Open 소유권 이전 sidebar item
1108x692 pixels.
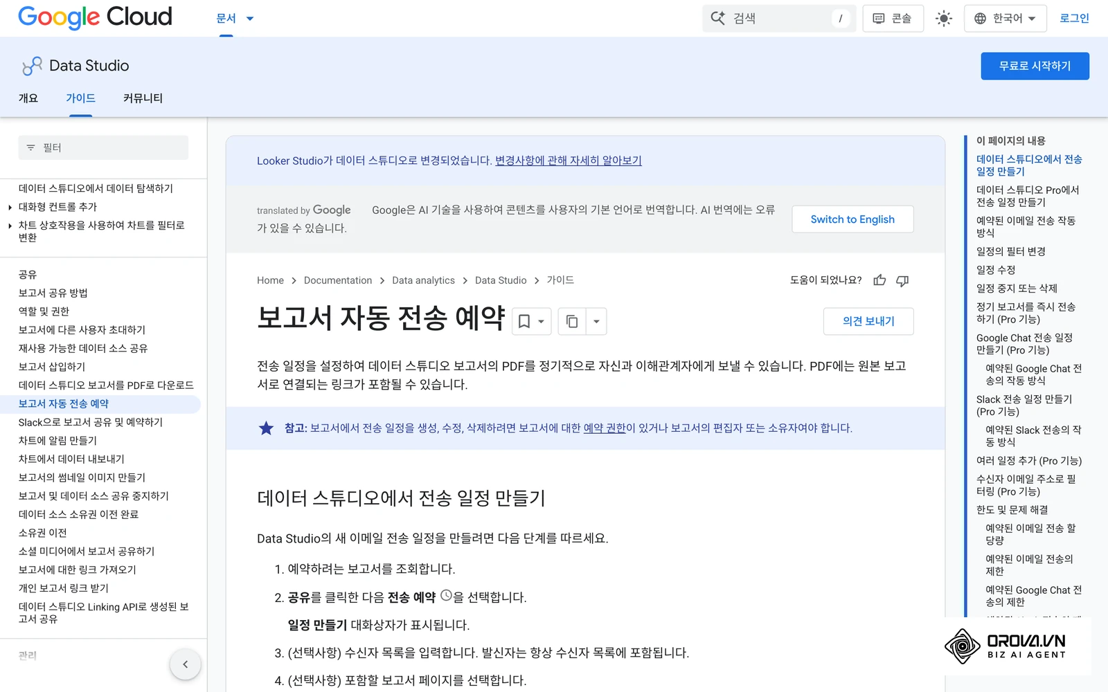[x=43, y=533]
